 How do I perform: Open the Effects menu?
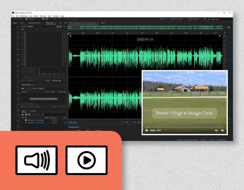tap(36, 16)
